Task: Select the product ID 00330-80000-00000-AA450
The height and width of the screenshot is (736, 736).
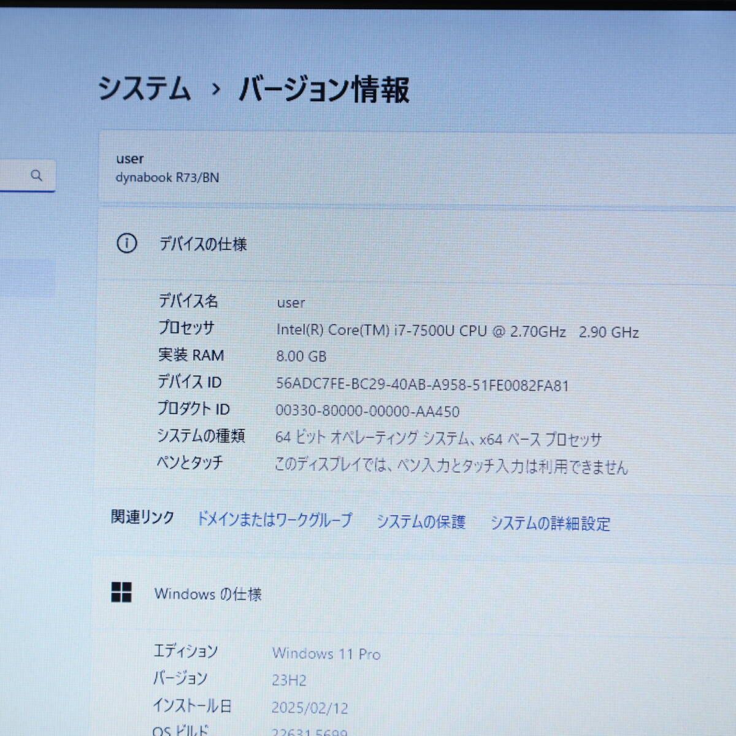Action: tap(367, 411)
